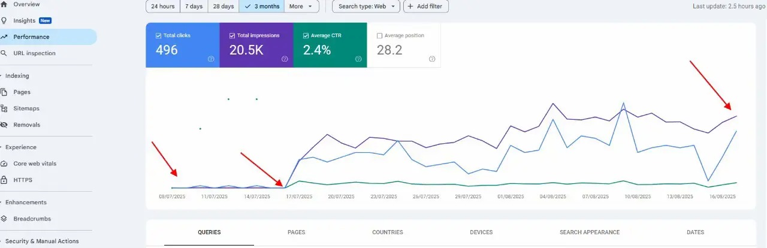Click the Pages icon under Indexing
Image resolution: width=767 pixels, height=248 pixels.
pos(4,92)
